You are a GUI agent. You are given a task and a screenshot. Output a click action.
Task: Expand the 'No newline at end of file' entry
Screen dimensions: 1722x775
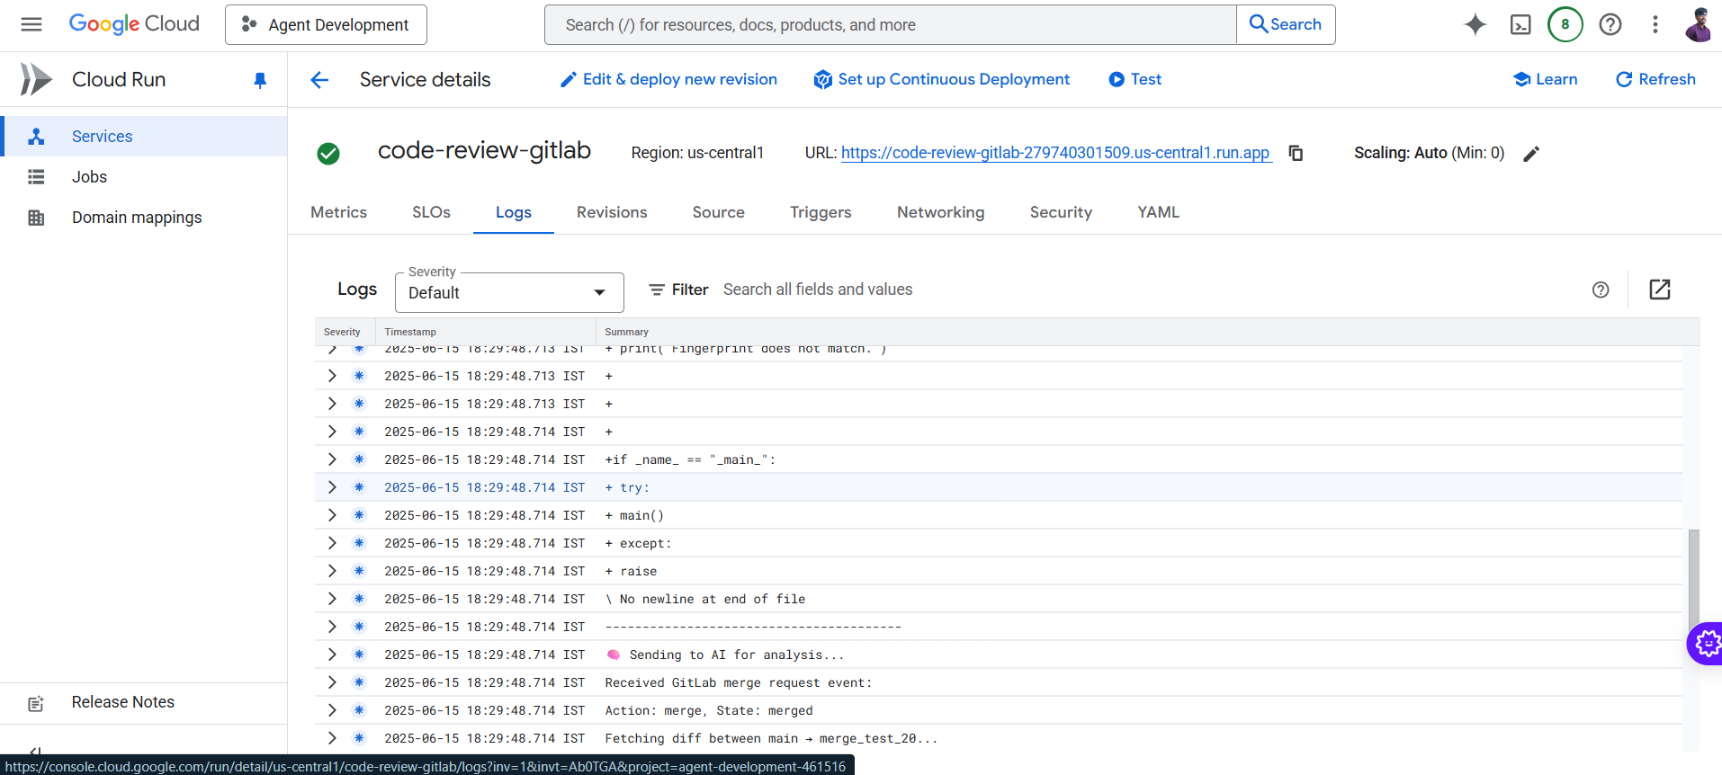pos(332,599)
